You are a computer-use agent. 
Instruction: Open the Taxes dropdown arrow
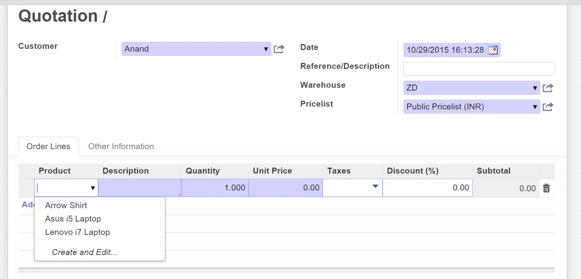(376, 187)
